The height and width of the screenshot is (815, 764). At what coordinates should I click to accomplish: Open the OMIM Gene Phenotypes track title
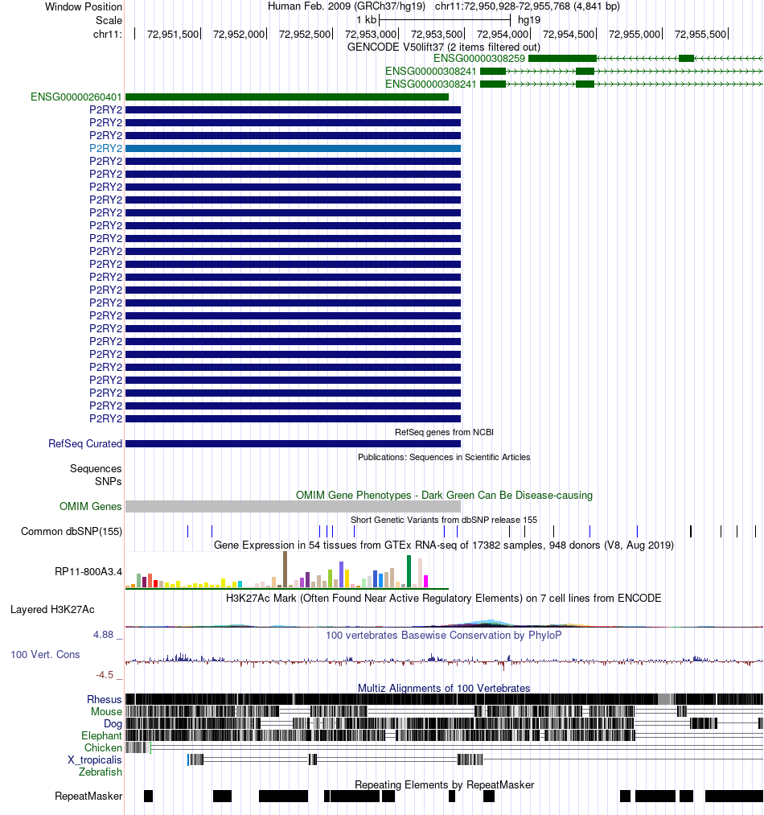tap(444, 495)
